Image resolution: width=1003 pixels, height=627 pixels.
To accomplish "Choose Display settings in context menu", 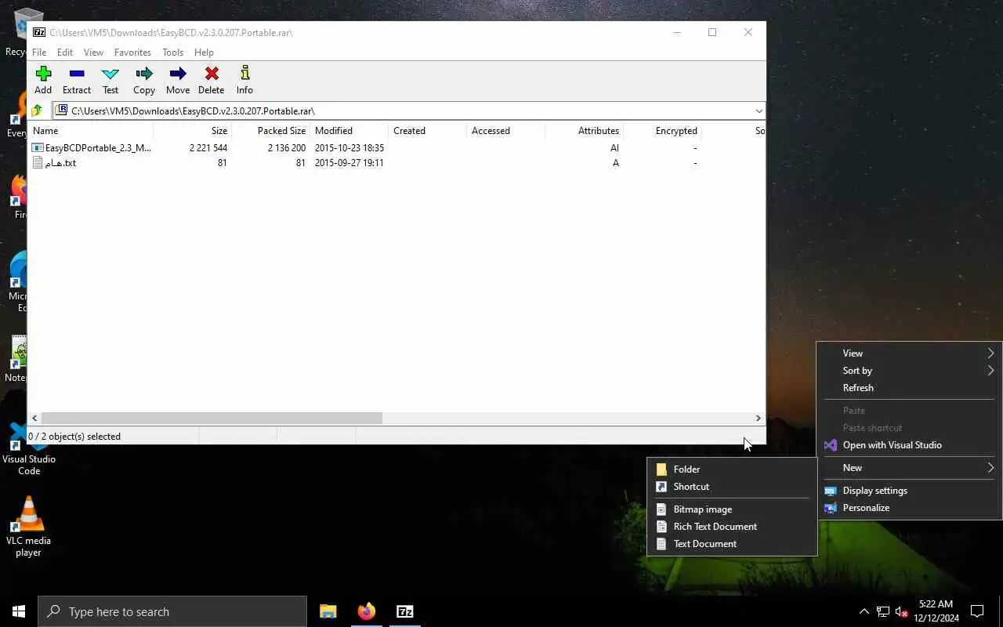I will (909, 490).
